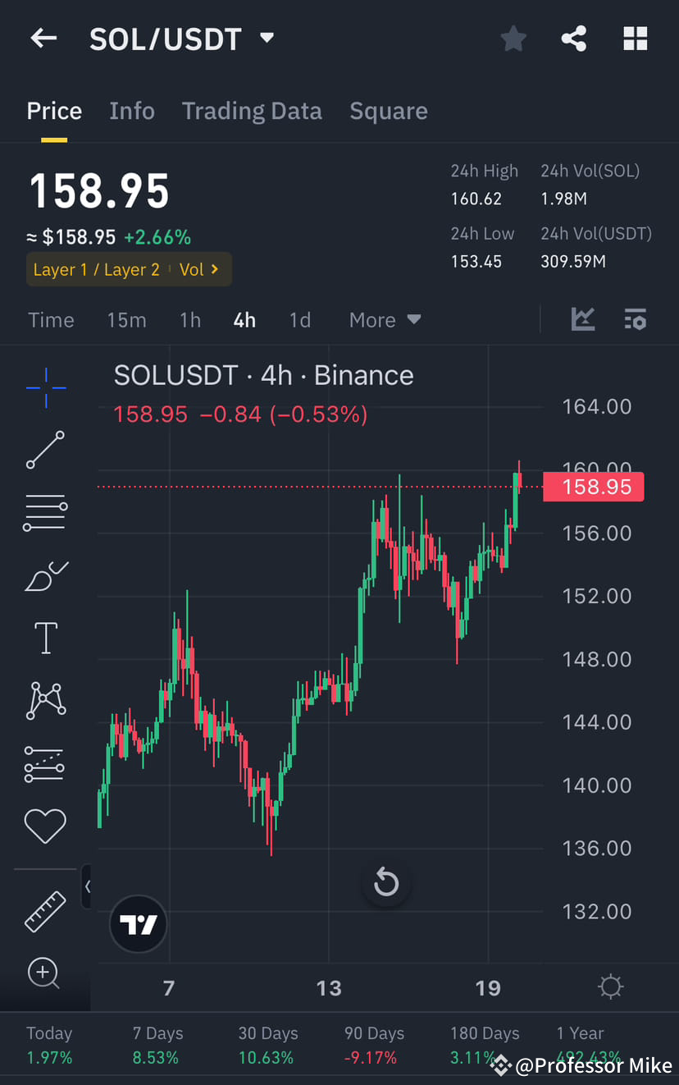Select the text annotation tool
The image size is (679, 1085).
coord(45,638)
